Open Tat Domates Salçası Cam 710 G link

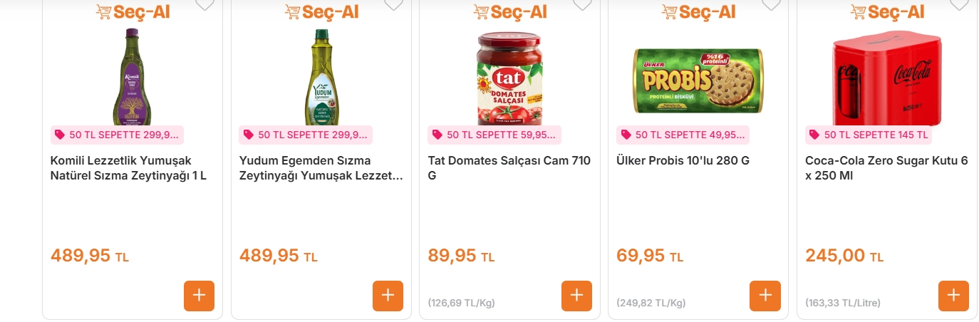[509, 168]
